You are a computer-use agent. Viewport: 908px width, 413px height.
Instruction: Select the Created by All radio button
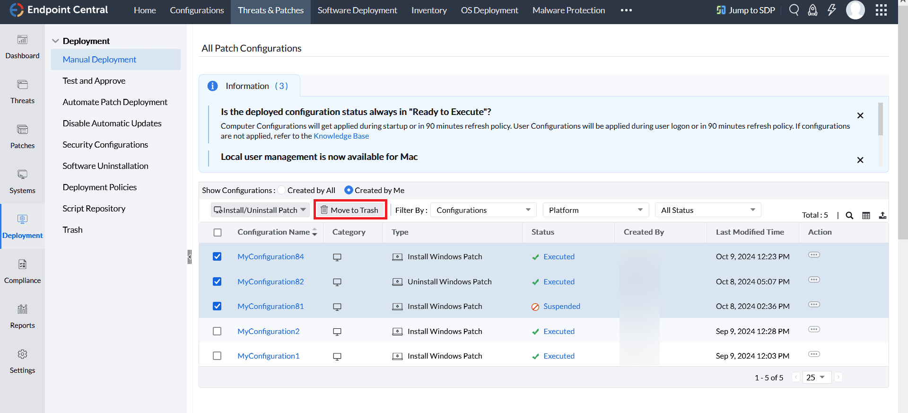282,190
